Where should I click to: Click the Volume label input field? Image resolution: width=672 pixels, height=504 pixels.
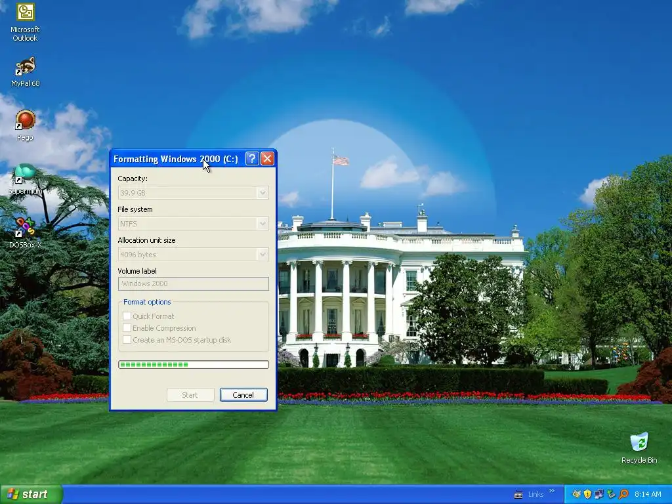[x=194, y=283]
